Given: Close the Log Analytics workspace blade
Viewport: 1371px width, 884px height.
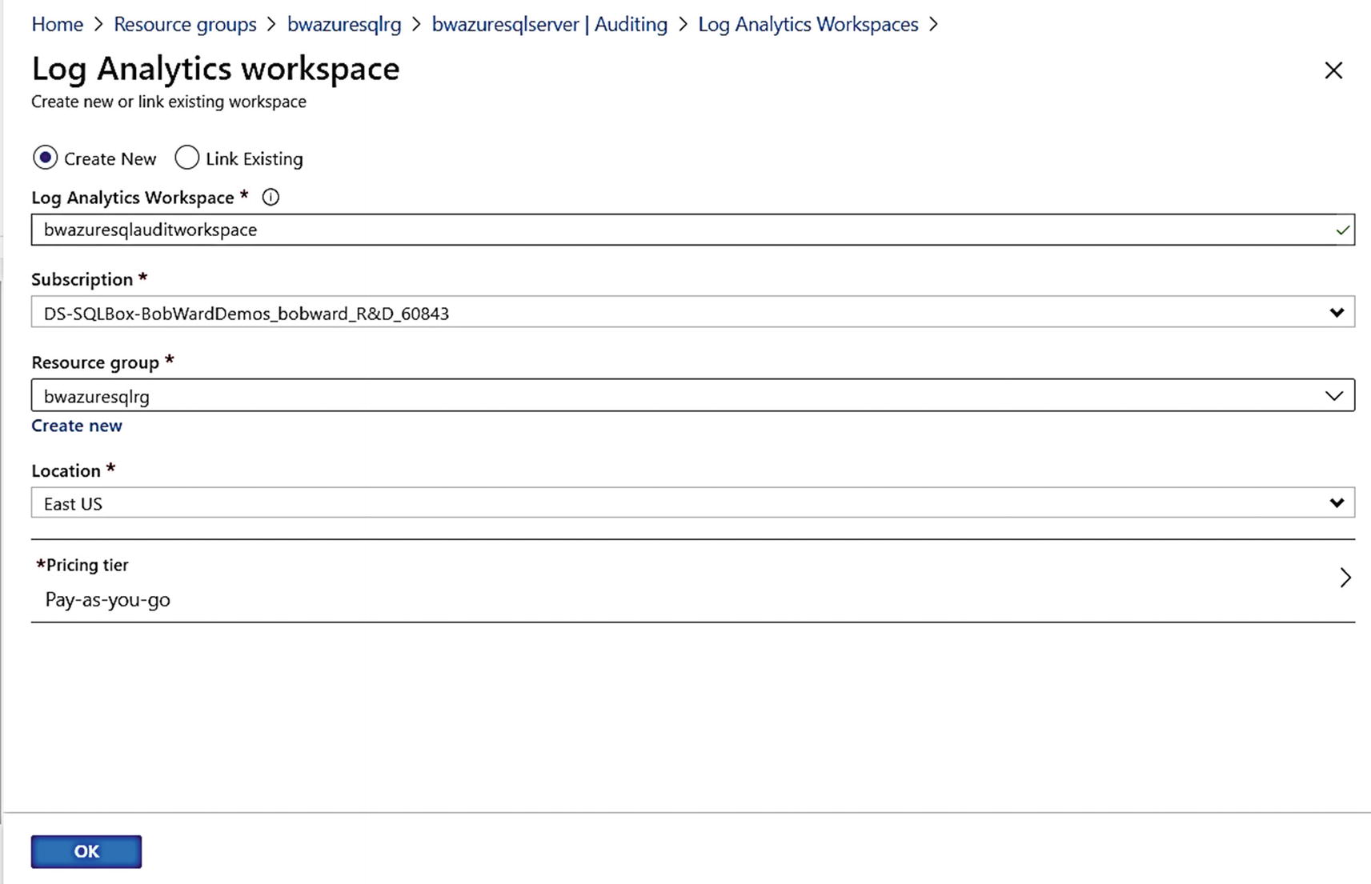Looking at the screenshot, I should [x=1333, y=70].
